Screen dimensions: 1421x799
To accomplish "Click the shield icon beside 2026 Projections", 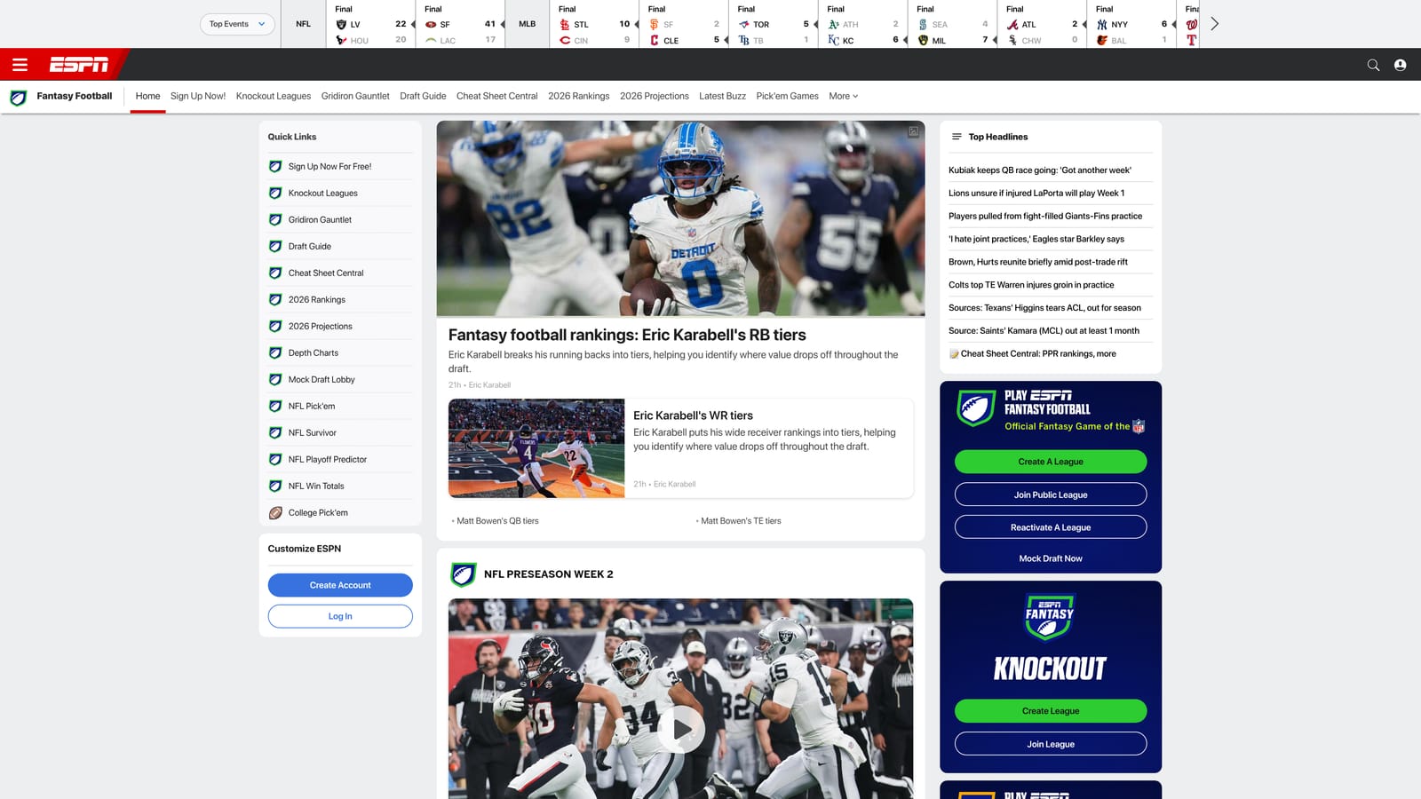I will click(x=275, y=327).
